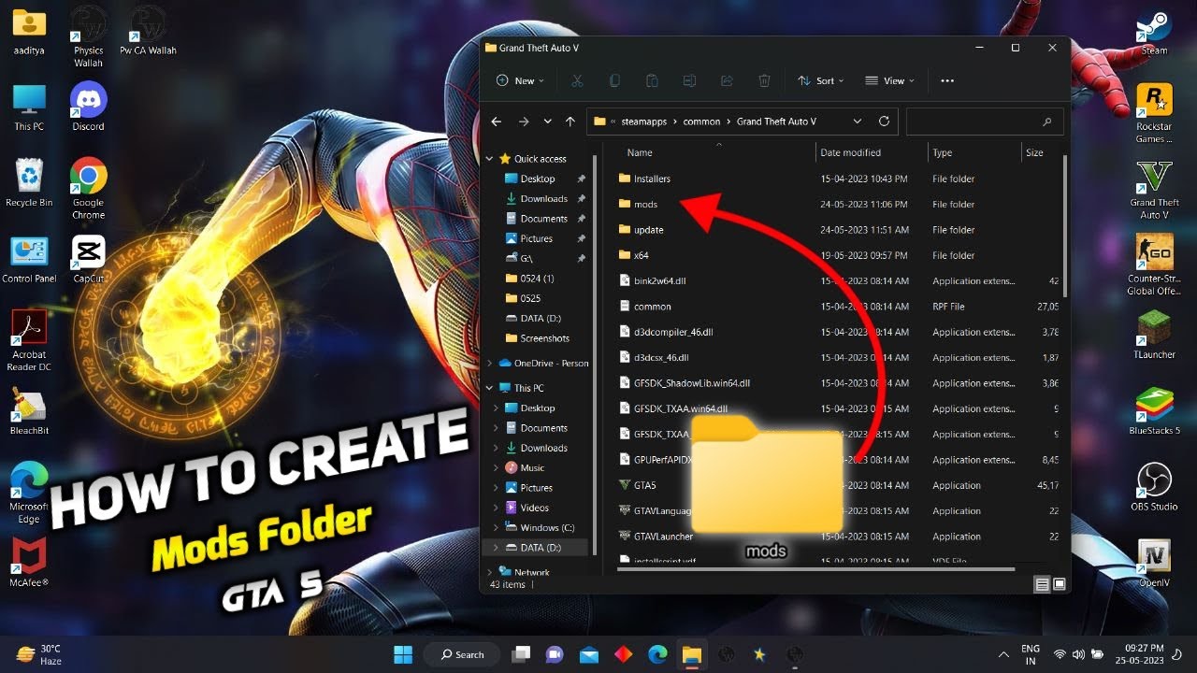Viewport: 1197px width, 673px height.
Task: Go forward with the Explorer forward arrow
Action: [523, 122]
